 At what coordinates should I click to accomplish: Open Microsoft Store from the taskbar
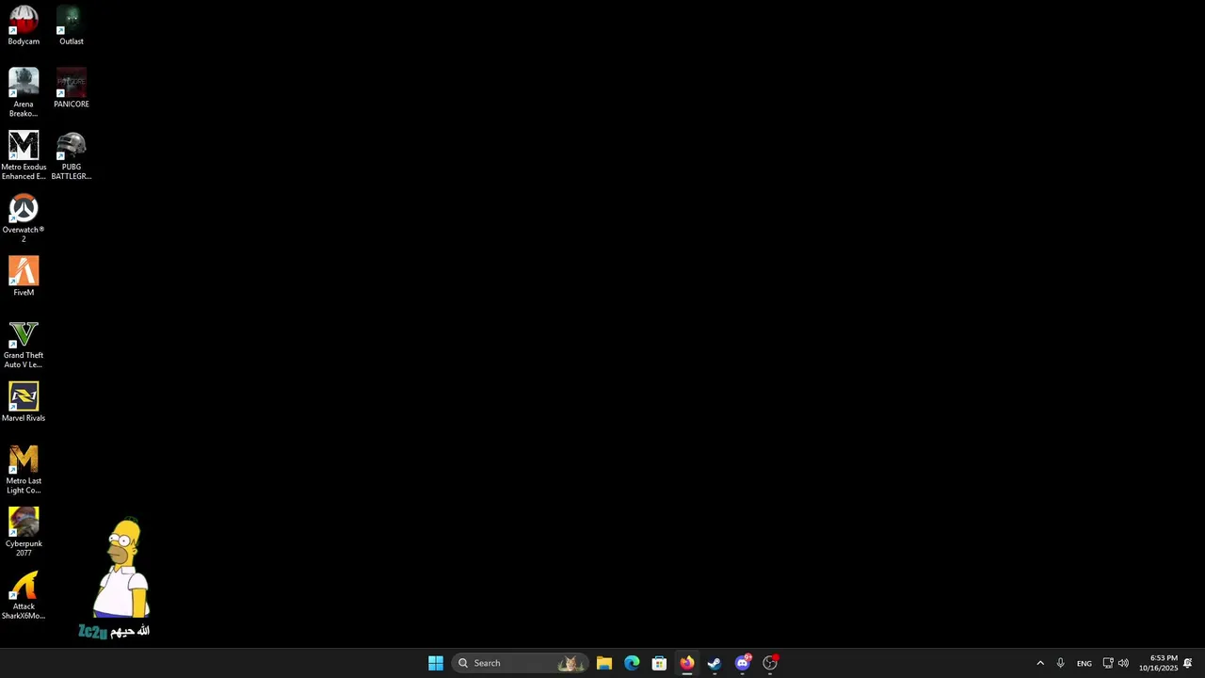click(659, 663)
